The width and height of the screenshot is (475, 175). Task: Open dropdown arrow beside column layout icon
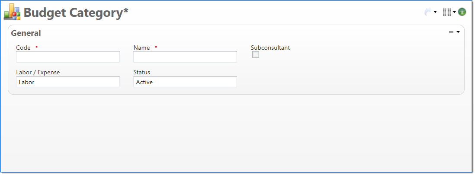click(454, 12)
